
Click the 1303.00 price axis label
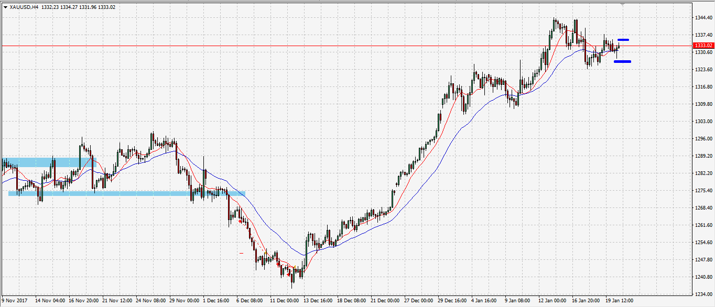pos(702,122)
